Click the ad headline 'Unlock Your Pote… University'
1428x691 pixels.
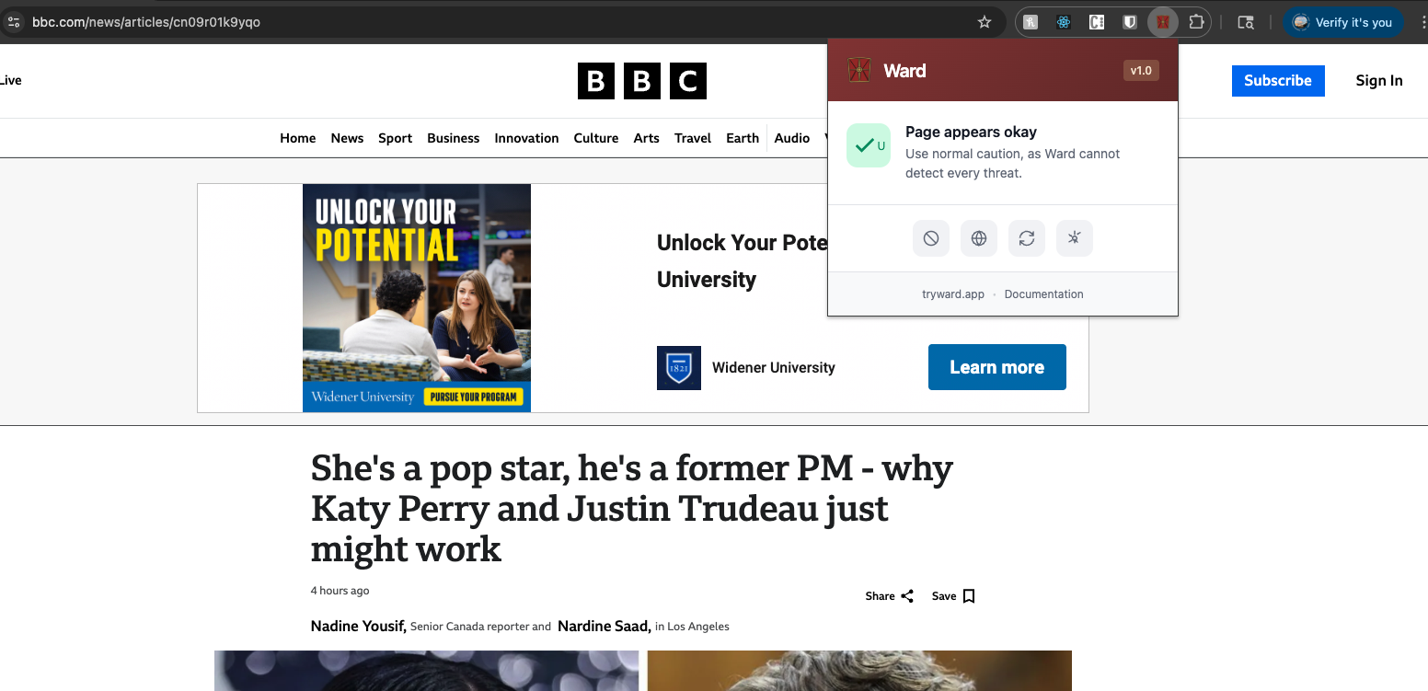pyautogui.click(x=742, y=261)
